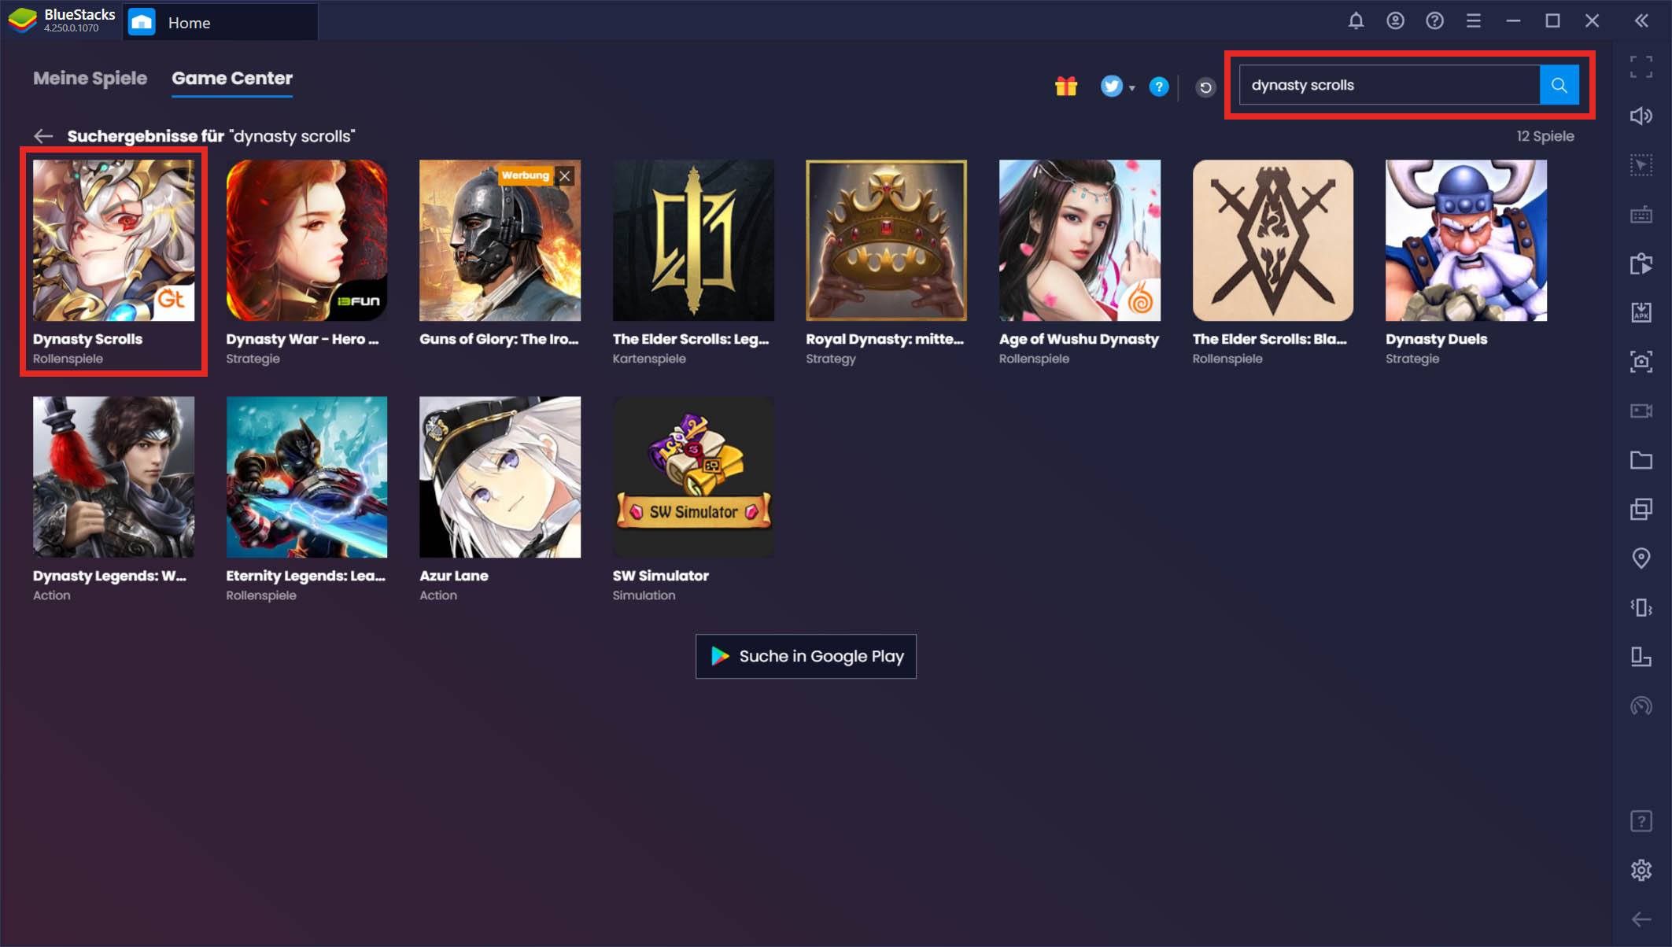Viewport: 1672px width, 947px height.
Task: Open the Home tab in title bar
Action: tap(220, 22)
